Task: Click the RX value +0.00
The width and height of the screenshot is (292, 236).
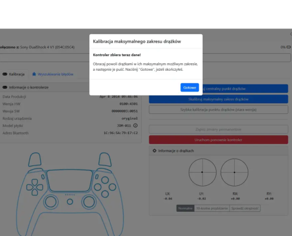Action: tap(235, 199)
